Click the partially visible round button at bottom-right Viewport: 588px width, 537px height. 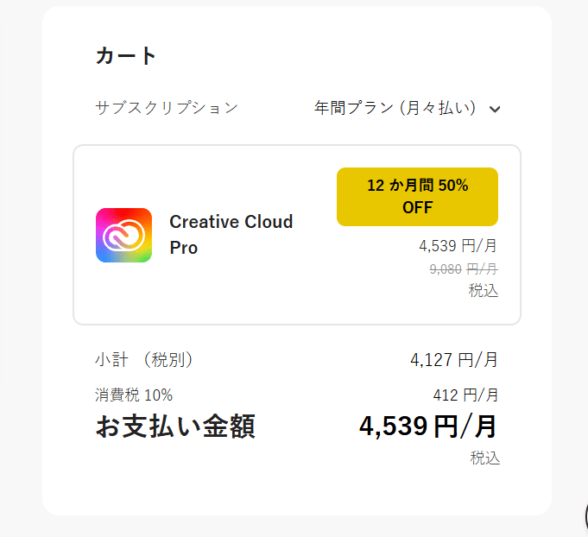(582, 518)
